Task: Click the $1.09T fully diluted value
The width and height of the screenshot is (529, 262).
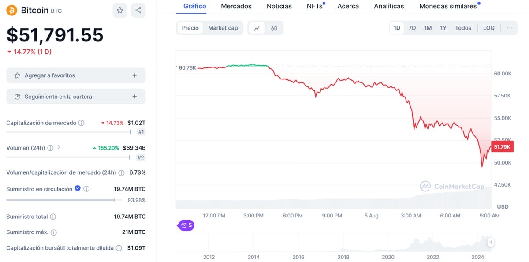Action: pyautogui.click(x=136, y=248)
